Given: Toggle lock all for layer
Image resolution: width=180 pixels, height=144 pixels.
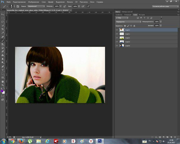Looking at the screenshot, I should coord(134,26).
